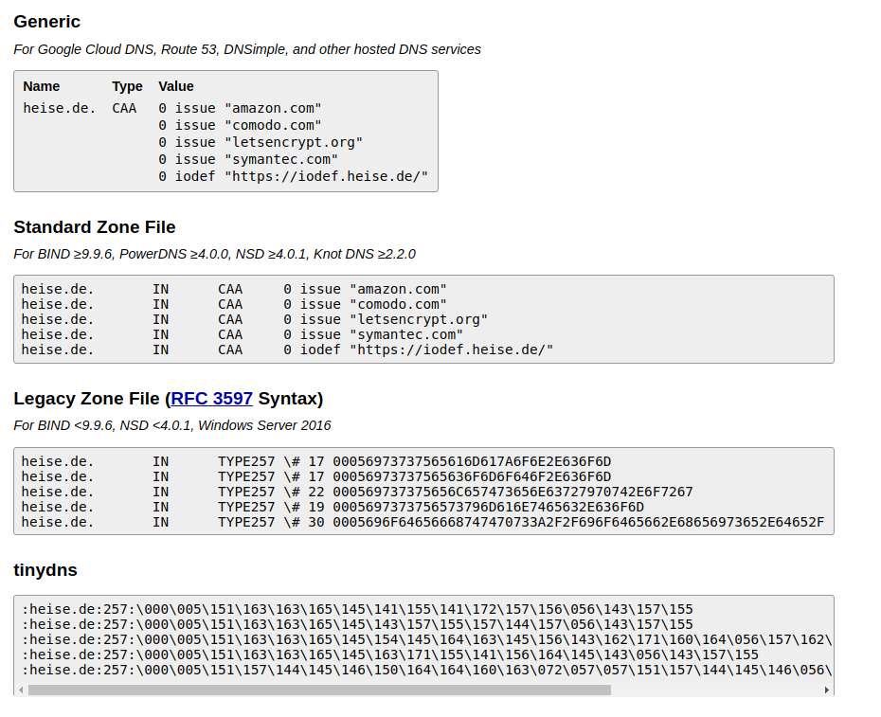Image resolution: width=881 pixels, height=717 pixels.
Task: Click the heise.de. name cell in the Generic table
Action: point(60,108)
